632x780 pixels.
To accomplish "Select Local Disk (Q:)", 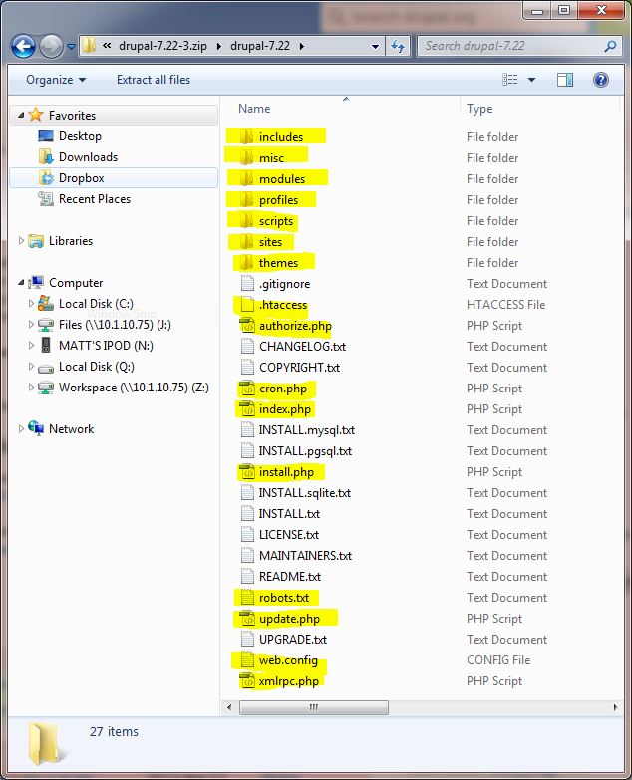I will click(x=96, y=367).
